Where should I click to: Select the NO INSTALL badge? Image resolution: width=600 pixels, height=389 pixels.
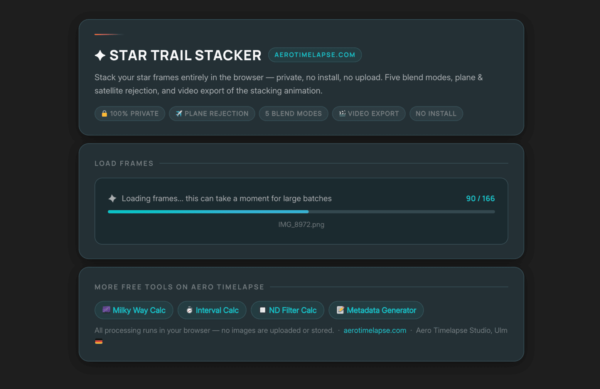(x=436, y=113)
